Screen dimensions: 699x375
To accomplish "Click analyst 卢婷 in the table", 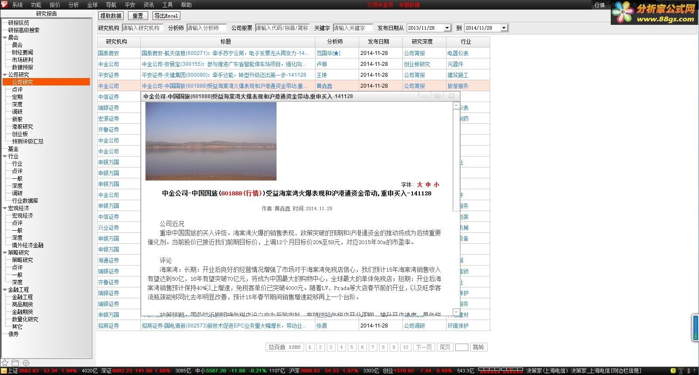I will click(322, 64).
